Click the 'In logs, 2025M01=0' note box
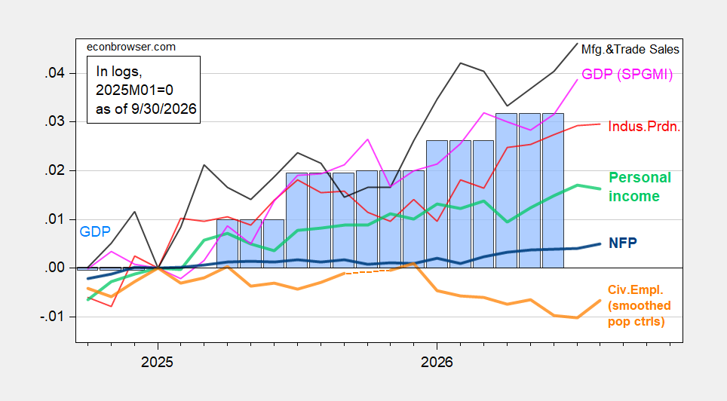Screen dimensions: 727x401 [x=144, y=90]
